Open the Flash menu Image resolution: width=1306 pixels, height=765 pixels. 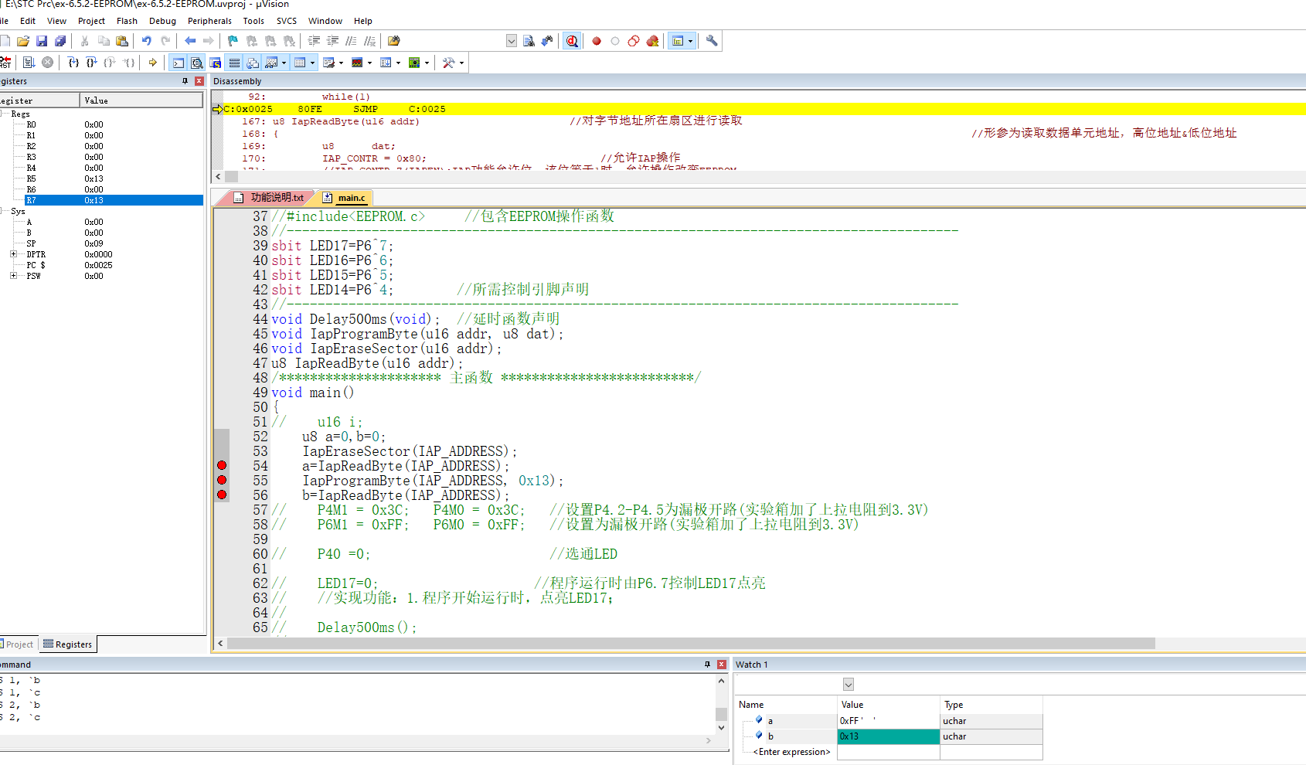point(127,21)
